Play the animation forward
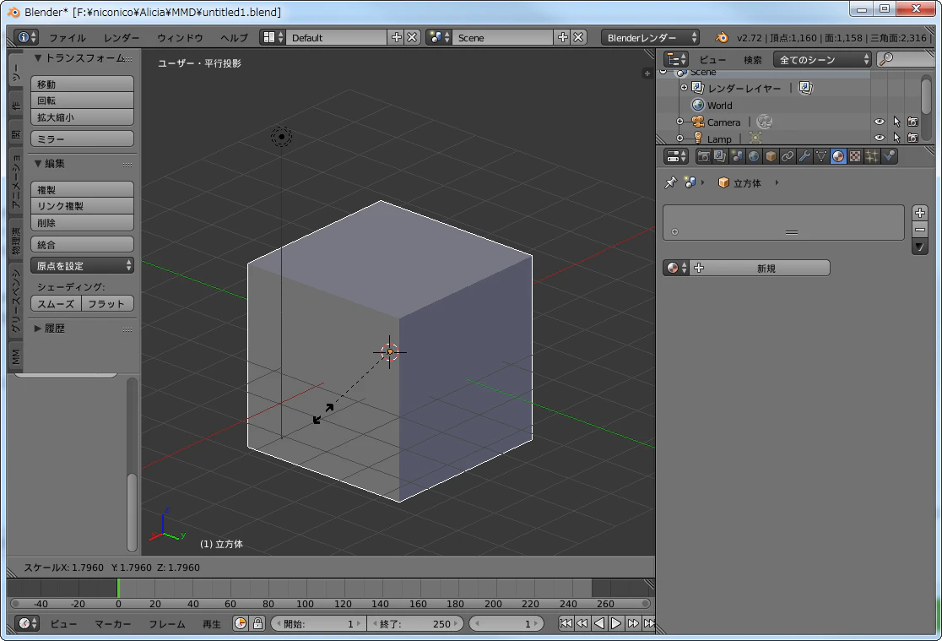Screen dimensions: 942x641 (616, 623)
